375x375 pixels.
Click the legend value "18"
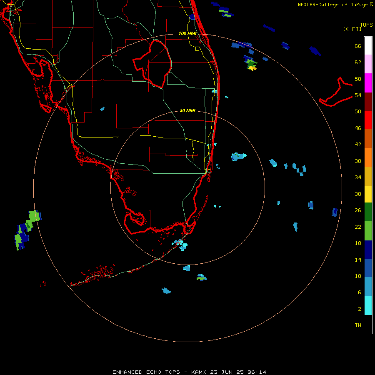pyautogui.click(x=358, y=243)
